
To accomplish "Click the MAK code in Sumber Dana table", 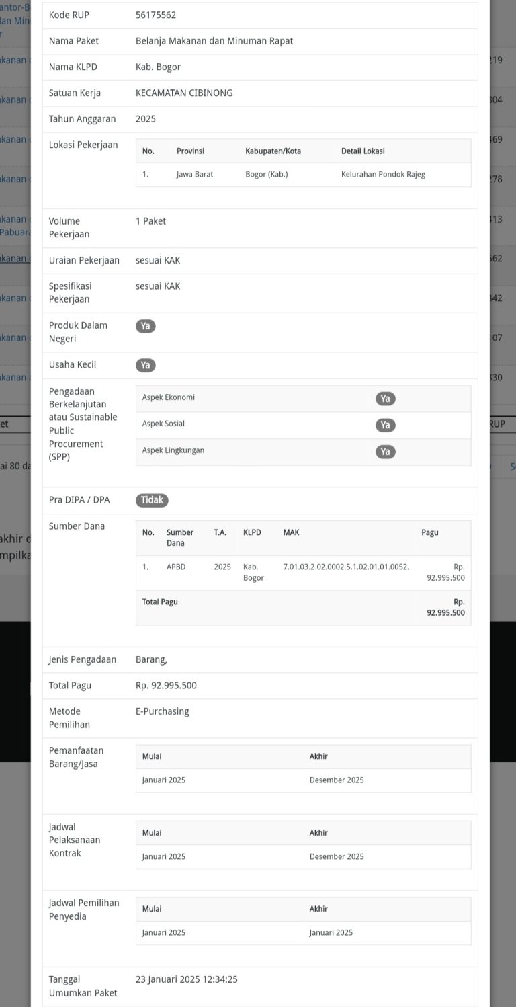I will point(346,567).
